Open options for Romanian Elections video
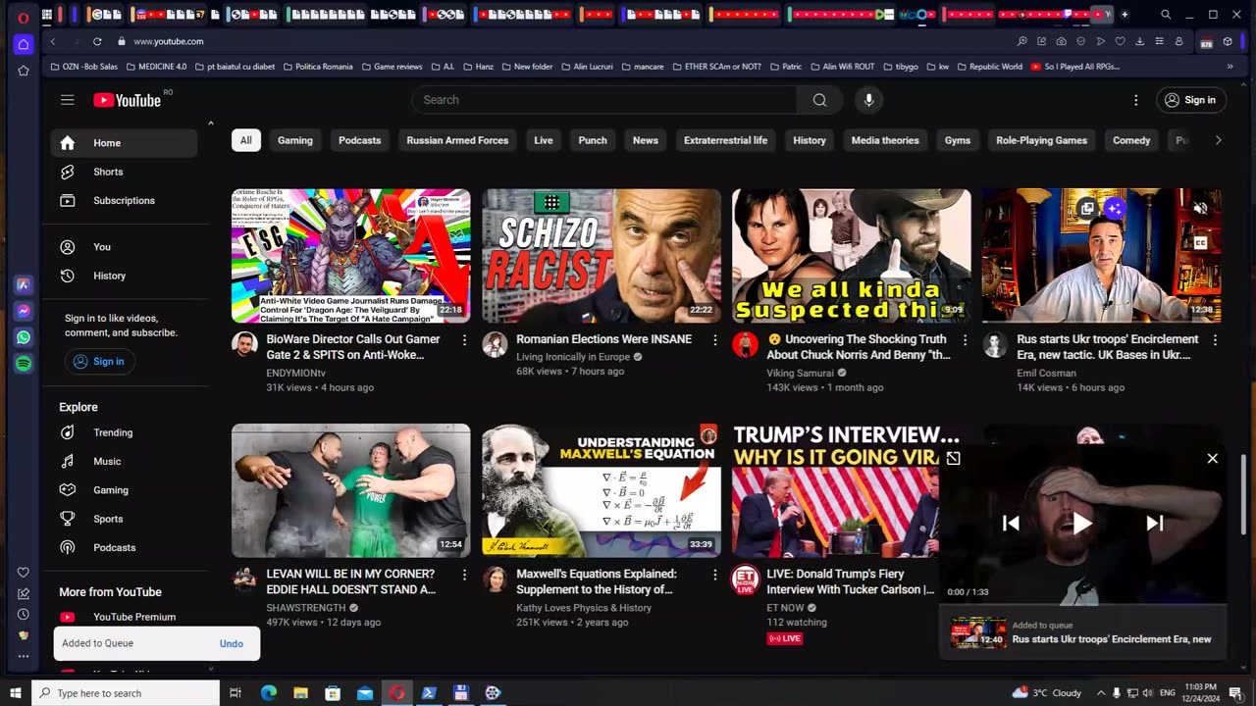 coord(714,340)
